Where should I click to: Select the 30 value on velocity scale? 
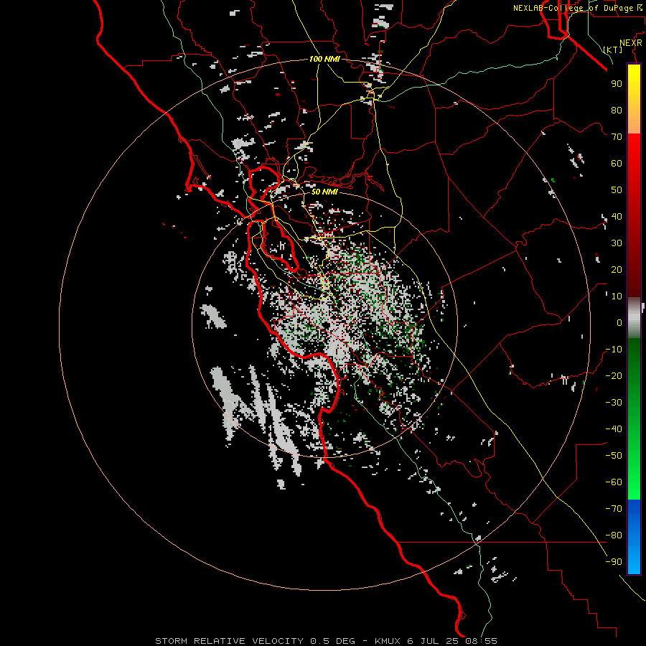pyautogui.click(x=617, y=243)
